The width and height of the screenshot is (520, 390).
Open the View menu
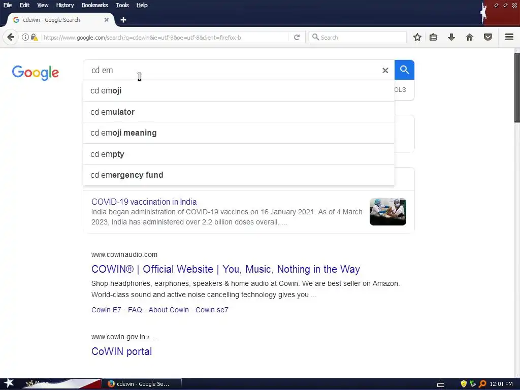point(43,5)
